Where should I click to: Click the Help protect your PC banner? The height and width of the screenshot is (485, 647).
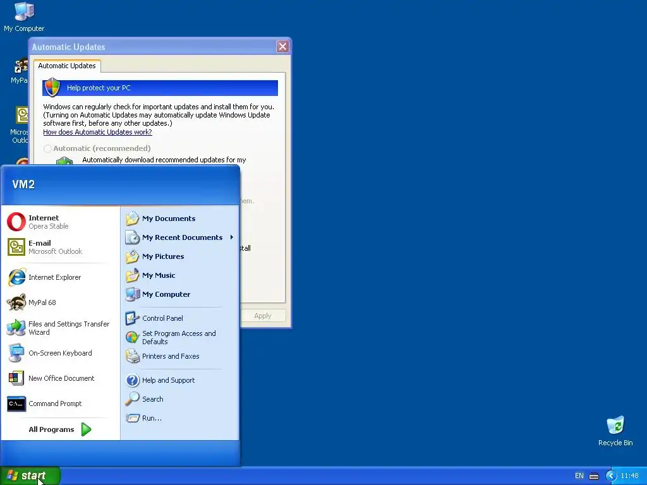pyautogui.click(x=160, y=88)
